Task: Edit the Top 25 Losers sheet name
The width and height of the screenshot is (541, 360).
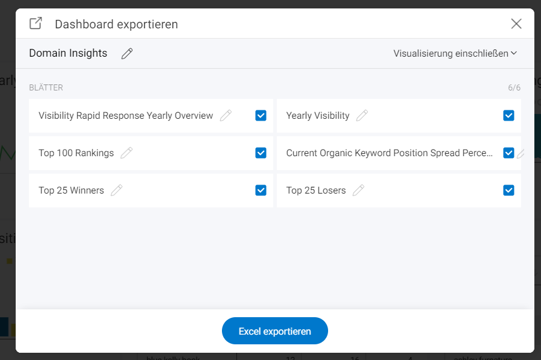Action: tap(358, 190)
